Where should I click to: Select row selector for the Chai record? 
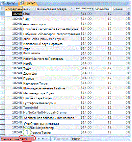point(2,14)
